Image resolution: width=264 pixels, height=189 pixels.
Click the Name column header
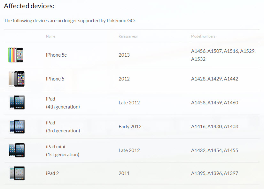point(50,36)
